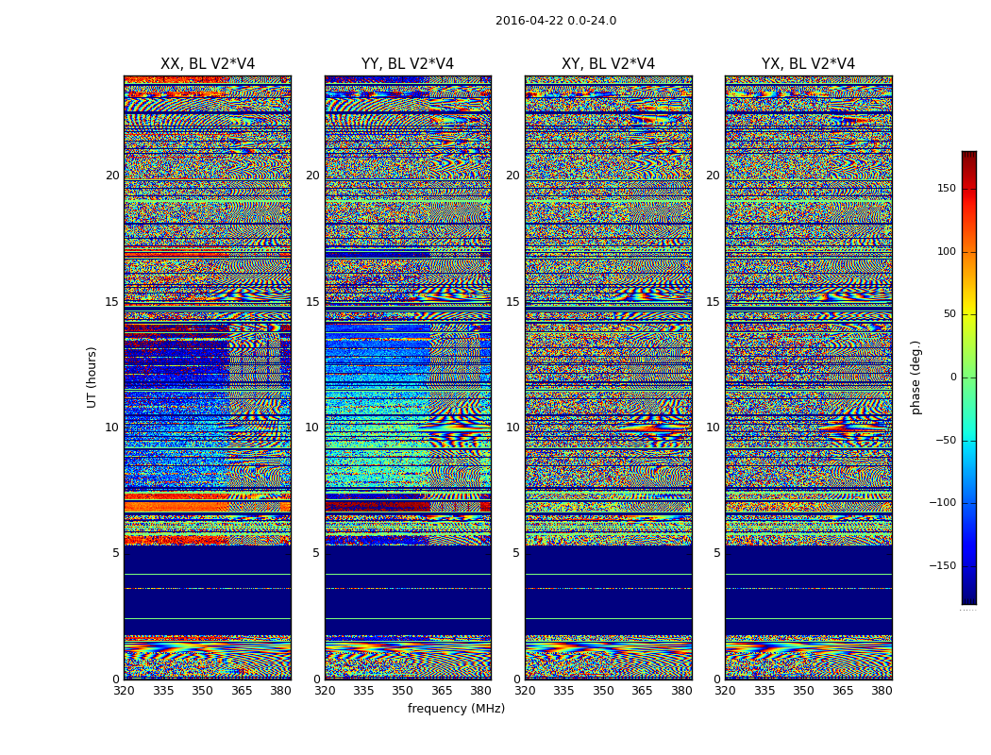The height and width of the screenshot is (755, 991).
Task: Click the "20" UT tick of the YX panel
Action: click(713, 176)
